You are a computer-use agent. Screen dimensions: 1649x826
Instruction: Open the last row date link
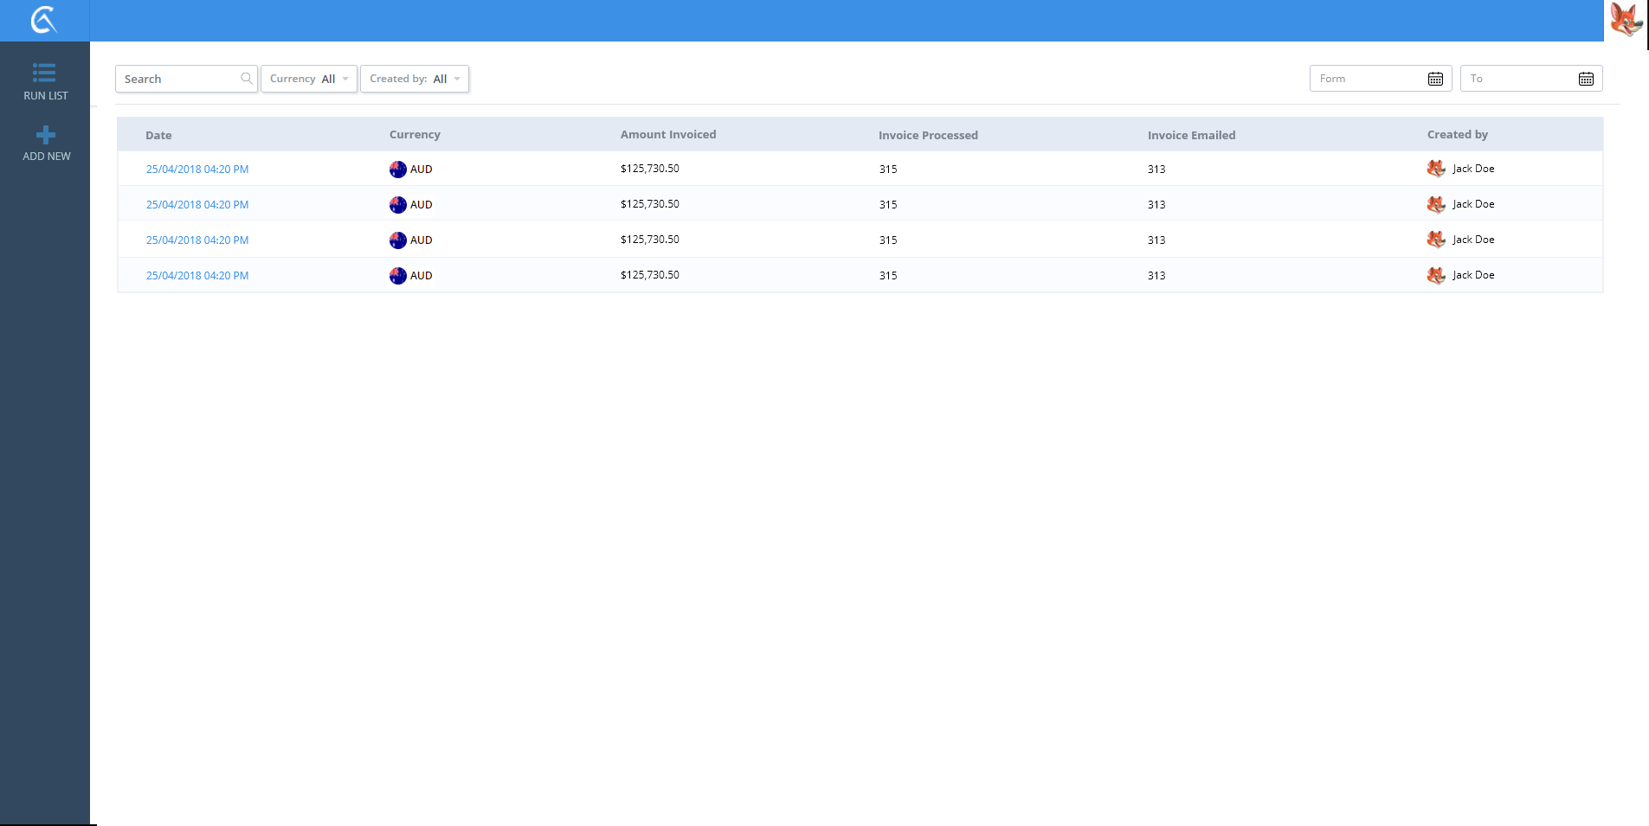[197, 276]
